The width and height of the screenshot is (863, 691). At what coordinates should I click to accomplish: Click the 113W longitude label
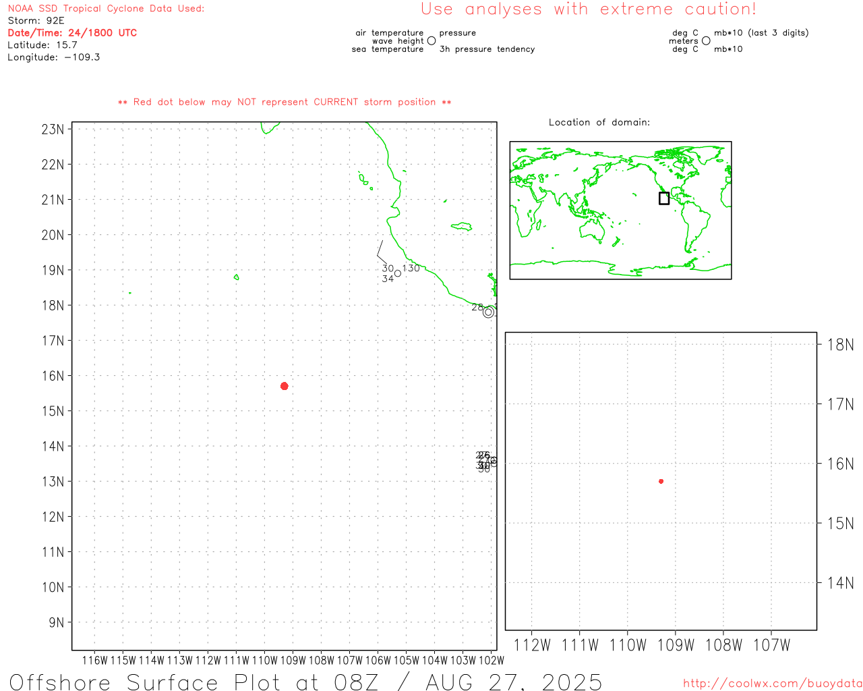[179, 660]
